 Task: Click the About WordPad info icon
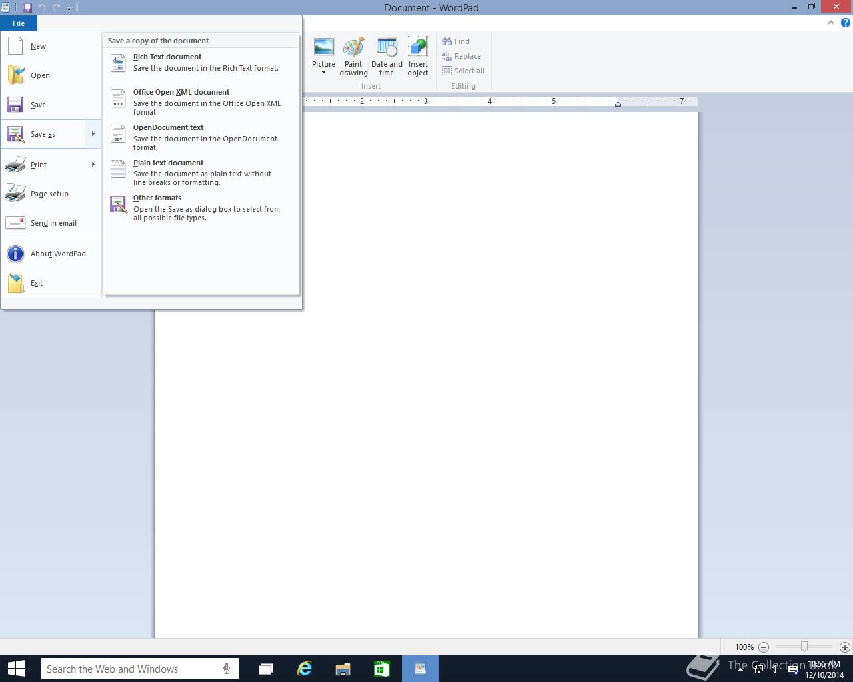pos(15,254)
